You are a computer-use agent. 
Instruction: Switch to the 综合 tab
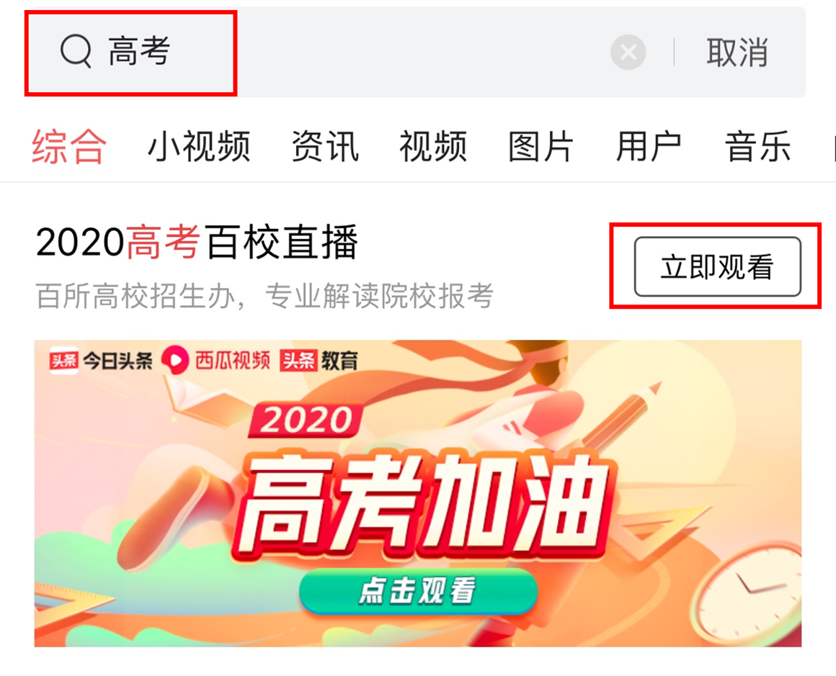[x=69, y=146]
